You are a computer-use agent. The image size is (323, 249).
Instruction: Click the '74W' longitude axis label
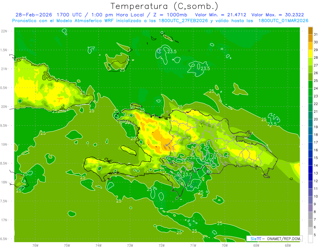(x=99, y=245)
